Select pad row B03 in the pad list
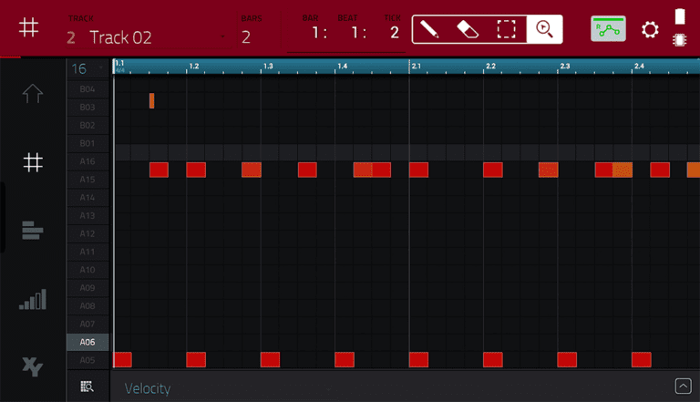 pyautogui.click(x=87, y=108)
